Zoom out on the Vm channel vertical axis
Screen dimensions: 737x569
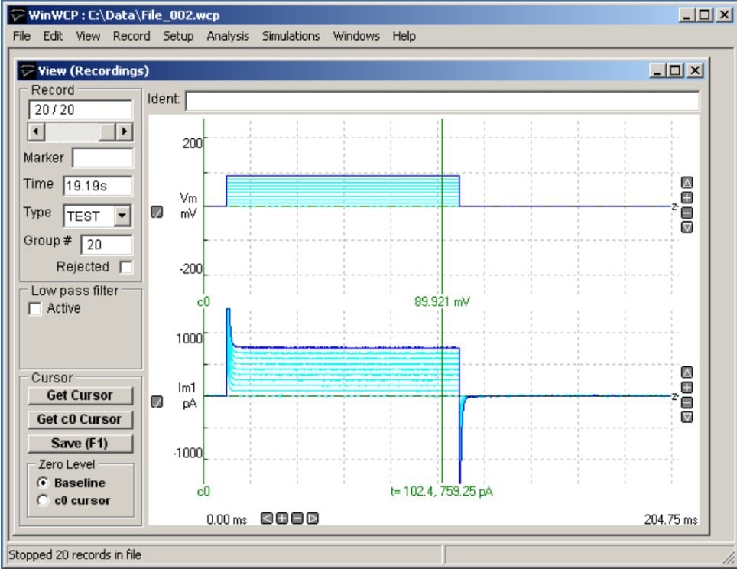pos(687,213)
